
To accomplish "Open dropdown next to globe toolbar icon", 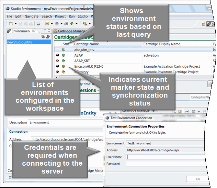I will click(x=61, y=24).
